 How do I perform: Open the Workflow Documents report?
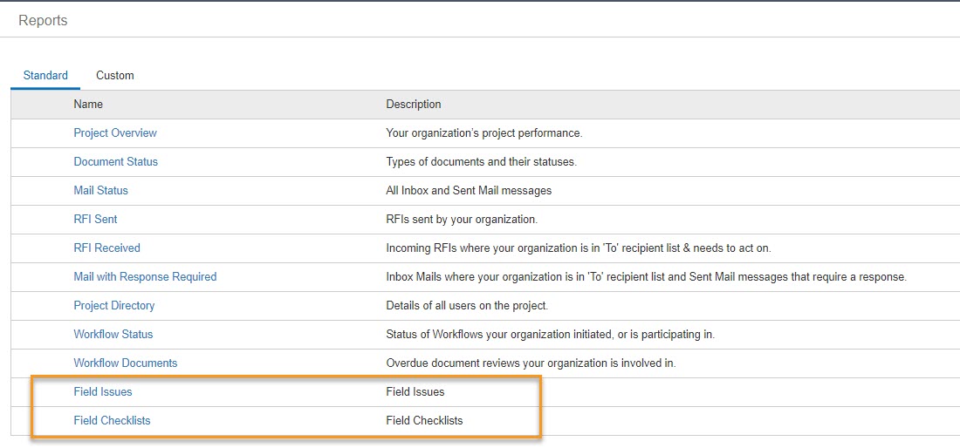[x=126, y=363]
